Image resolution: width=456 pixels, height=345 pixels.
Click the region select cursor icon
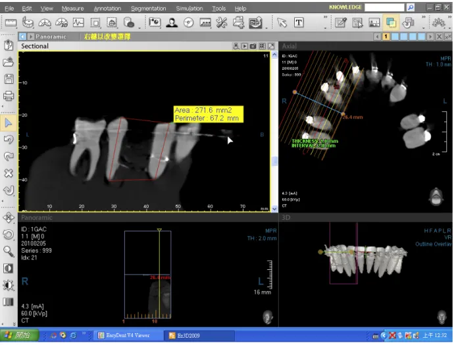(x=357, y=22)
